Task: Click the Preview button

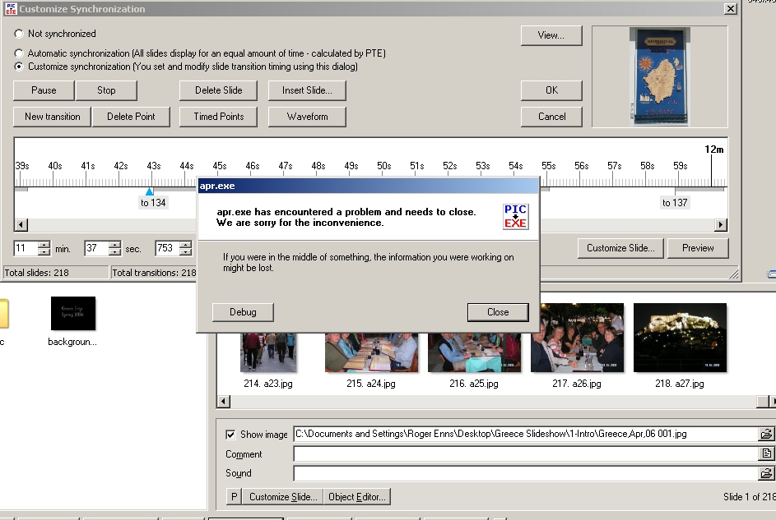Action: pyautogui.click(x=698, y=248)
